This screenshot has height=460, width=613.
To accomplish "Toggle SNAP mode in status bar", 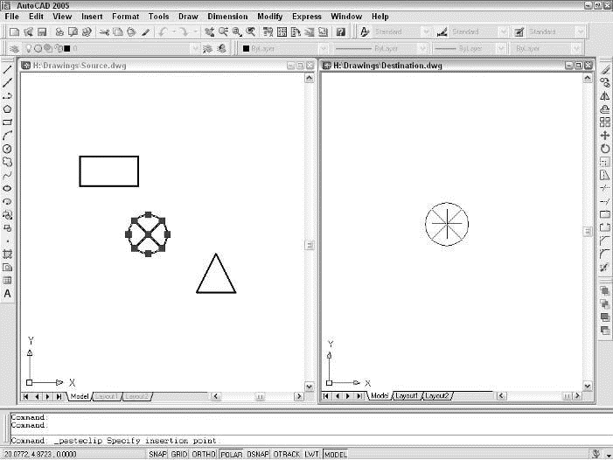I will pyautogui.click(x=157, y=455).
